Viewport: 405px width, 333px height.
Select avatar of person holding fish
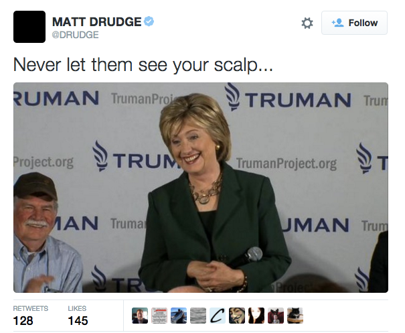pyautogui.click(x=179, y=316)
